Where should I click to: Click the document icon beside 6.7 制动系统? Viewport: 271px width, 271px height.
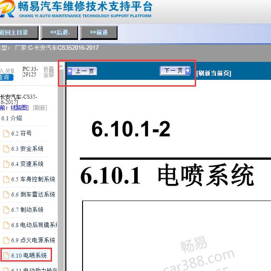(6, 210)
